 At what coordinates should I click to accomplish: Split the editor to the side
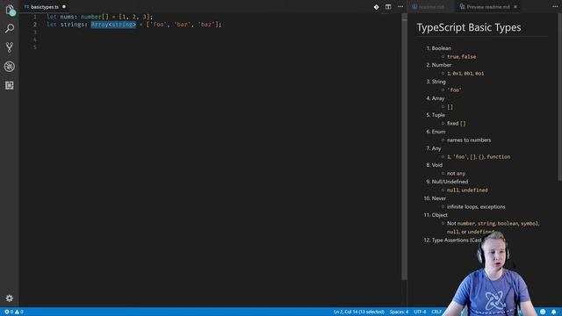(x=388, y=7)
